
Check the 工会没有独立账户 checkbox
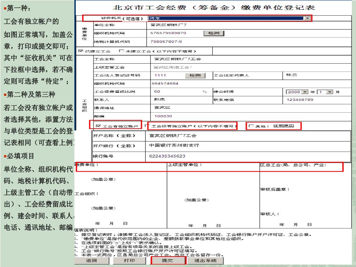coord(147,125)
